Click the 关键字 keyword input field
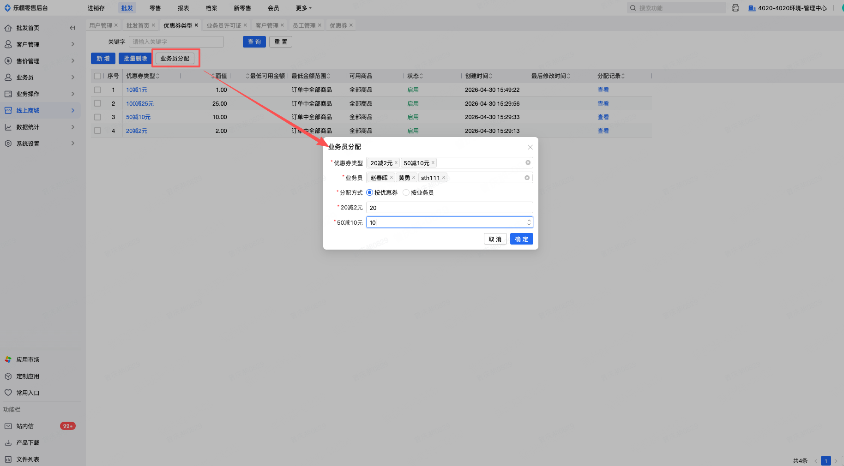Screen dimensions: 844x466 click(176, 42)
